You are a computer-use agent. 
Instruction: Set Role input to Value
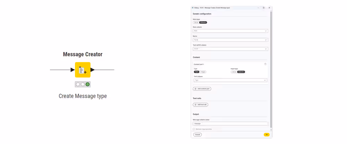[x=196, y=22]
